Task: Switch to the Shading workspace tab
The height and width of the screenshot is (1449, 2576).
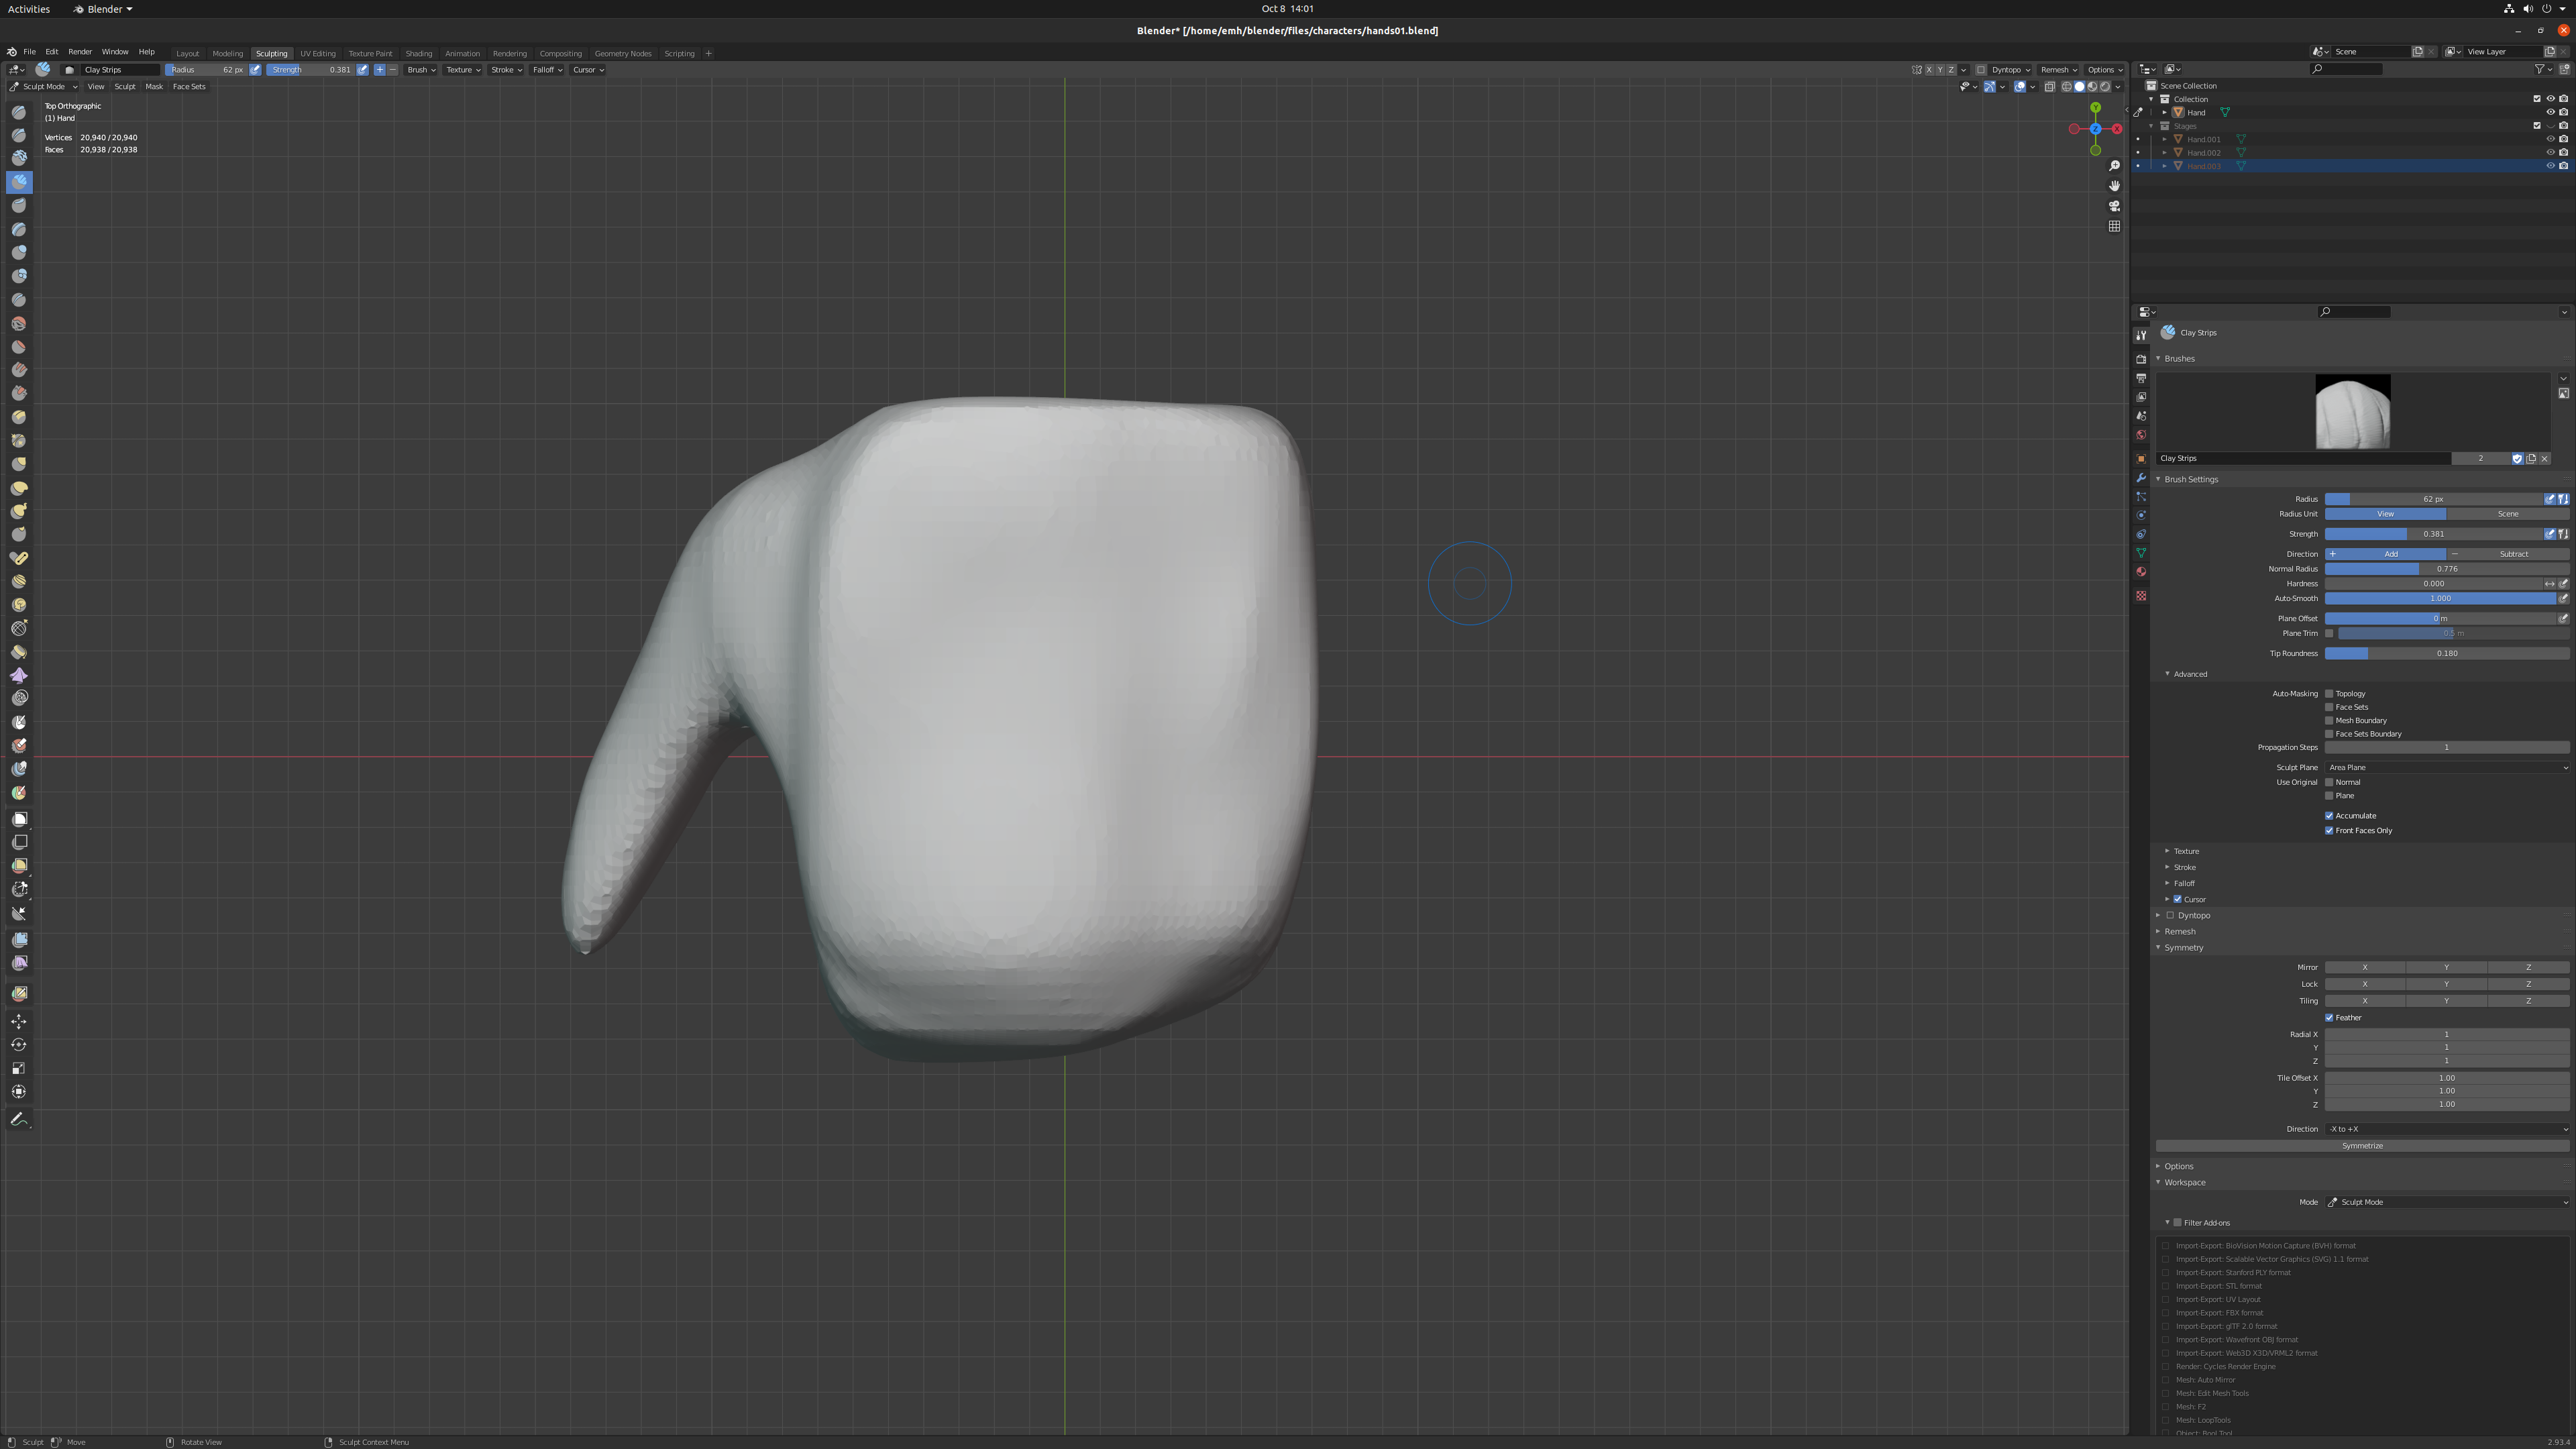Action: click(x=419, y=53)
